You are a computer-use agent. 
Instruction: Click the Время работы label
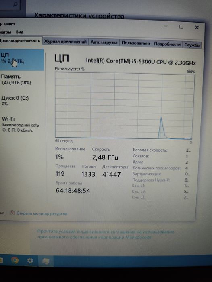pos(69,183)
